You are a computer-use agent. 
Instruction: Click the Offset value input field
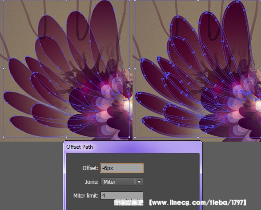click(x=122, y=168)
